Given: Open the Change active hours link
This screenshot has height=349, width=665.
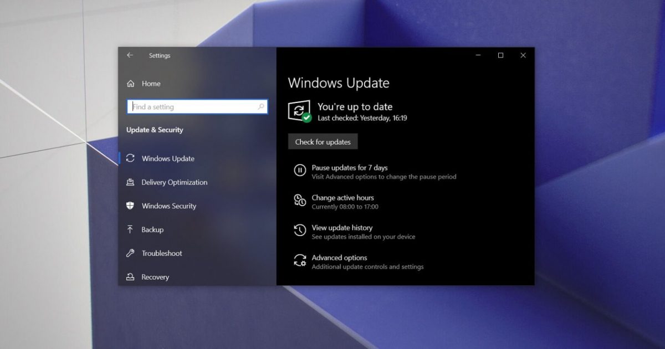Looking at the screenshot, I should [342, 198].
